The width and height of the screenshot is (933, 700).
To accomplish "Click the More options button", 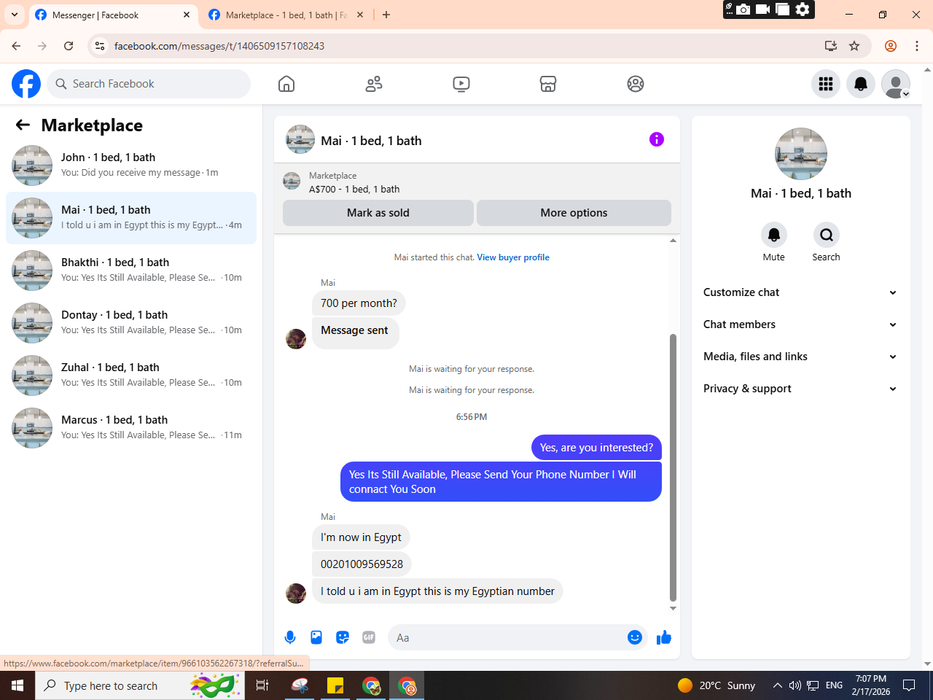I will click(574, 213).
